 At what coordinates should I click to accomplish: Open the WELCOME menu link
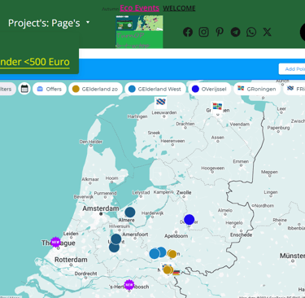click(x=179, y=8)
